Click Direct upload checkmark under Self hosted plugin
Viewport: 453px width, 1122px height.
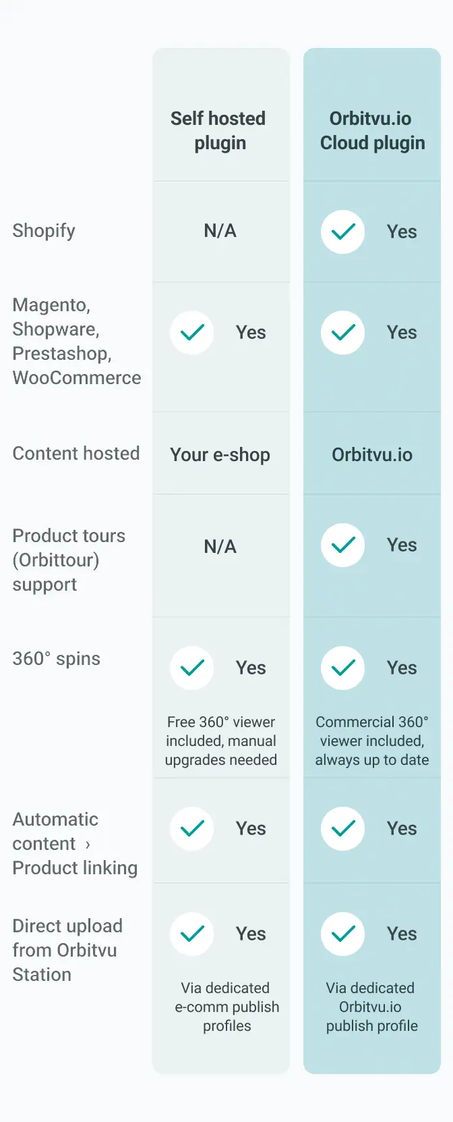pos(192,934)
